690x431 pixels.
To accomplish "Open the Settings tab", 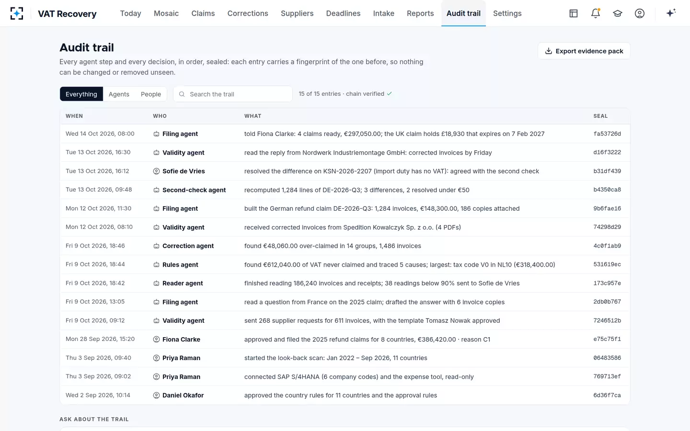I will pyautogui.click(x=507, y=13).
